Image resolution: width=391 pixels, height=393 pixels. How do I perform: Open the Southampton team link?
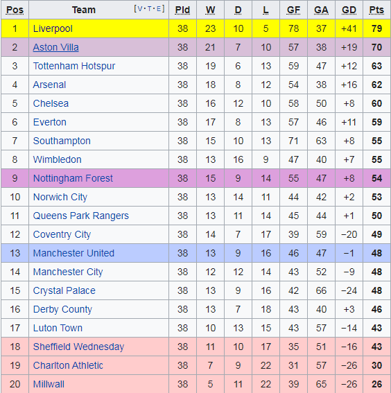62,141
